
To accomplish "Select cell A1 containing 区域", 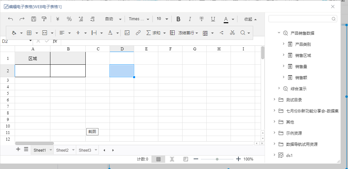I will (x=33, y=59).
